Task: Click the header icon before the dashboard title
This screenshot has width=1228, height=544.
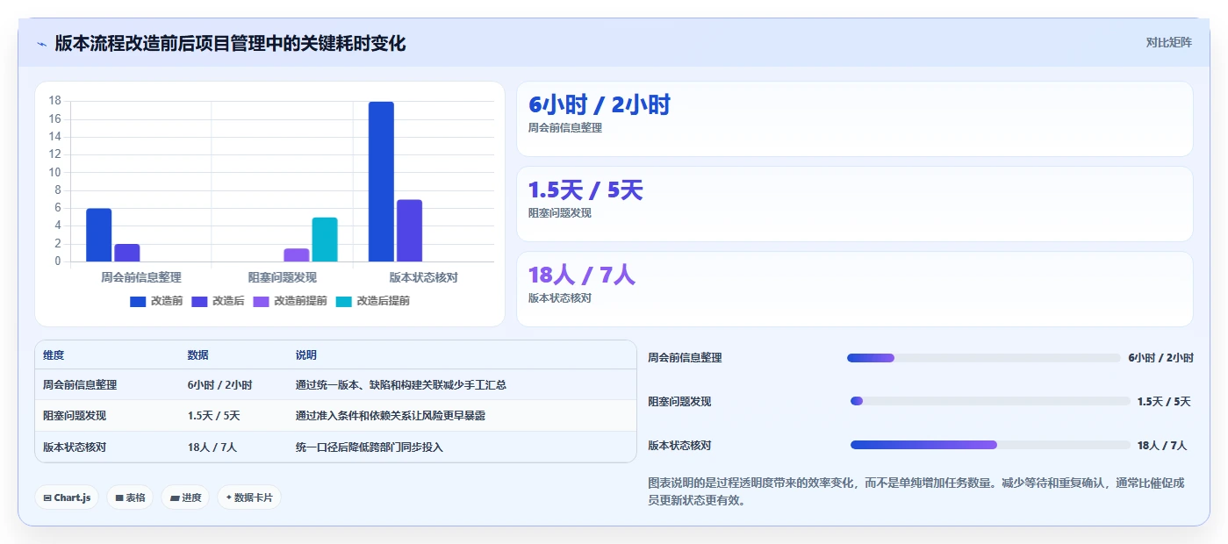Action: coord(41,44)
